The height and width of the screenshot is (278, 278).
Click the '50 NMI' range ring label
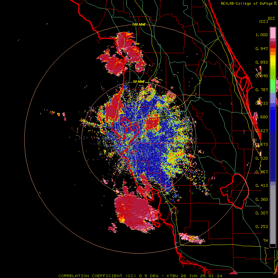(139, 82)
